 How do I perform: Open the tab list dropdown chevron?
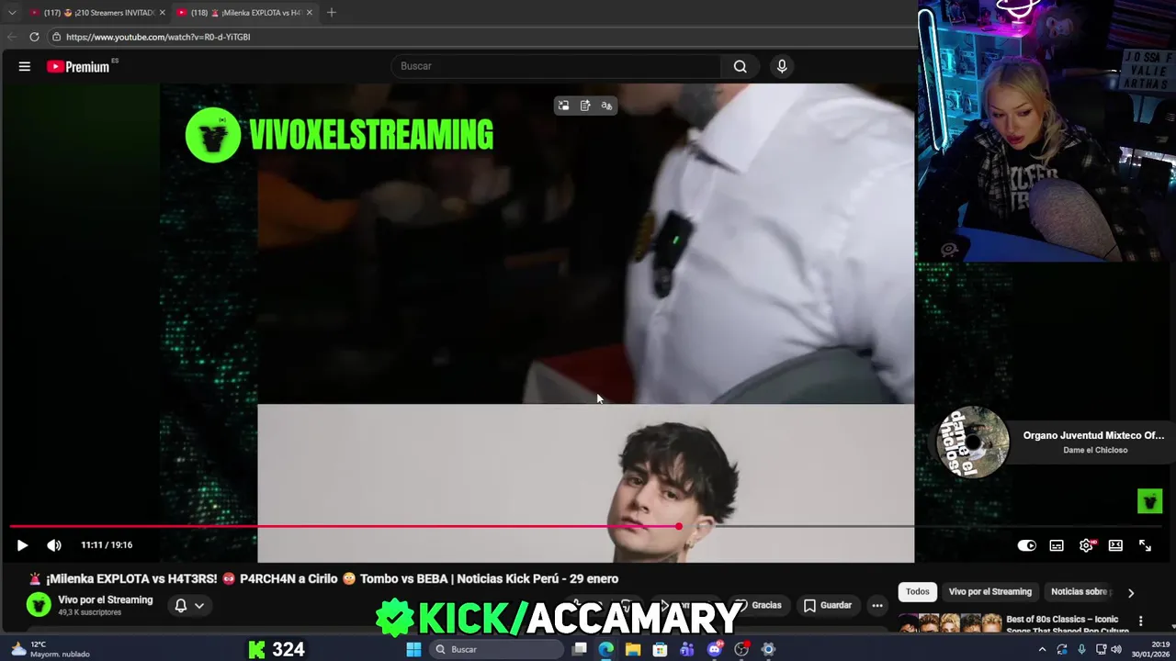pyautogui.click(x=12, y=13)
